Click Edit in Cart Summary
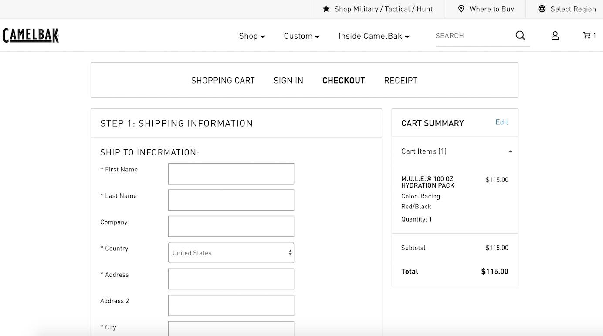Screen dimensions: 603x336 (501, 122)
